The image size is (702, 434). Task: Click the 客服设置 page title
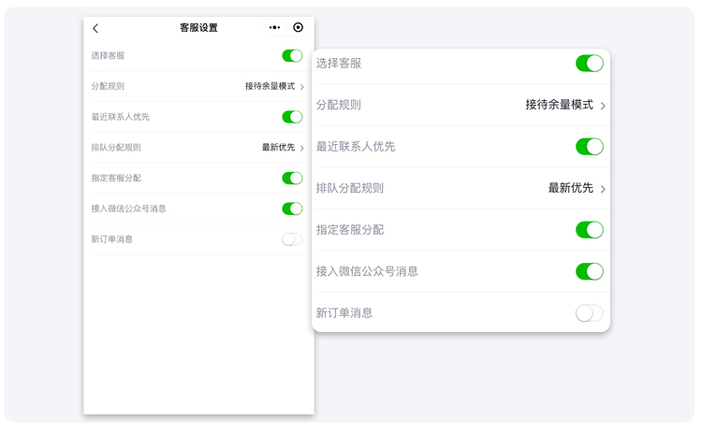pyautogui.click(x=198, y=28)
